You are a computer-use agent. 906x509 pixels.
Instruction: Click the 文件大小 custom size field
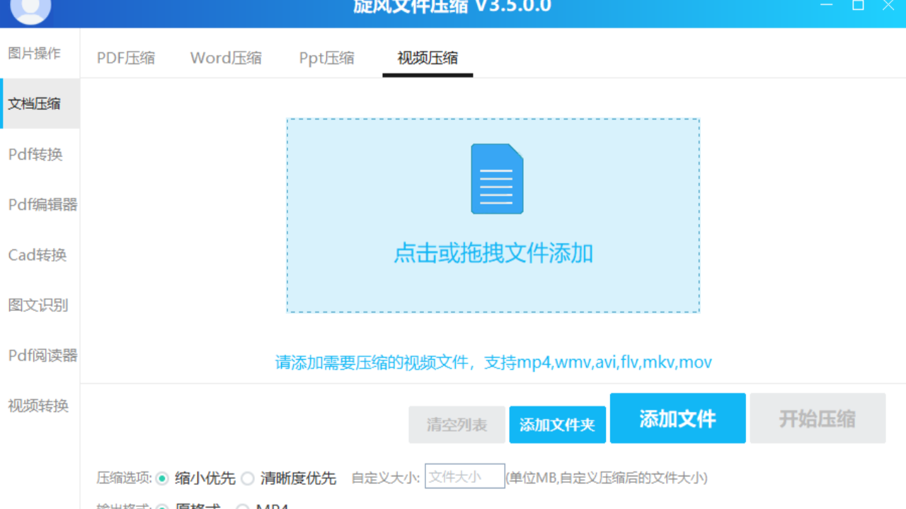coord(464,476)
